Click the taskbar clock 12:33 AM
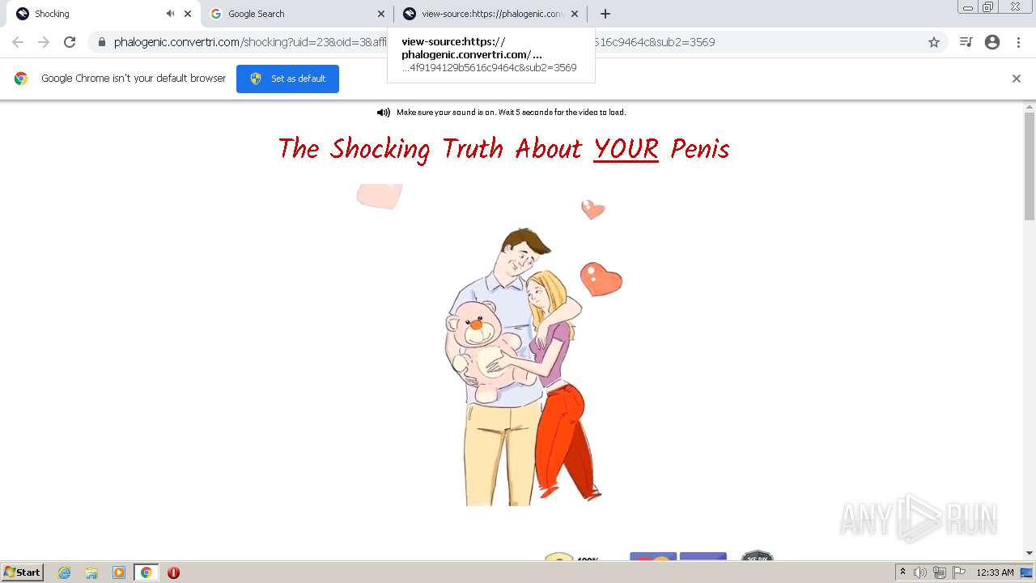Image resolution: width=1036 pixels, height=583 pixels. (995, 572)
